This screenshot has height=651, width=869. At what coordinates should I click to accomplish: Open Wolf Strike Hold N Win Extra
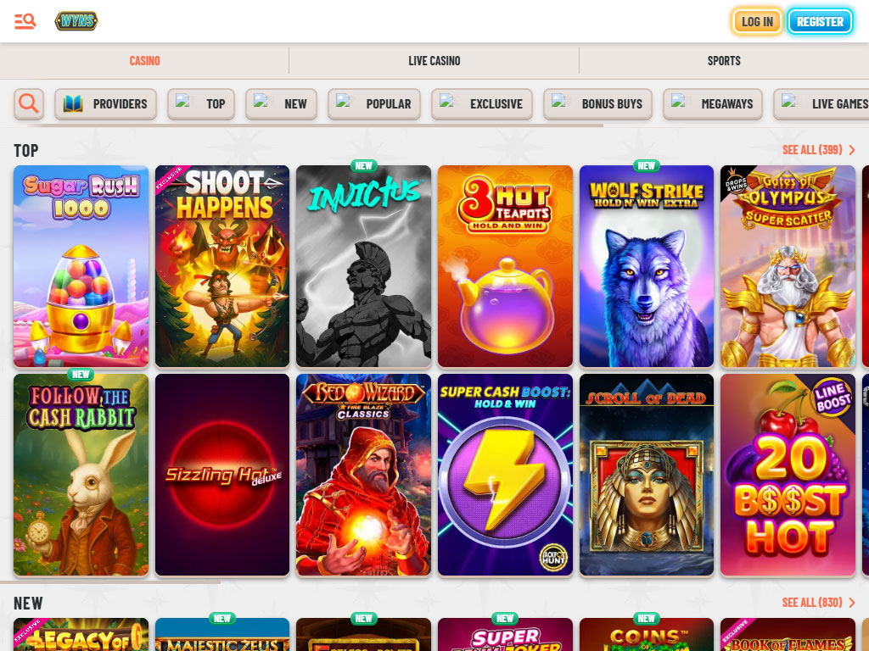647,266
